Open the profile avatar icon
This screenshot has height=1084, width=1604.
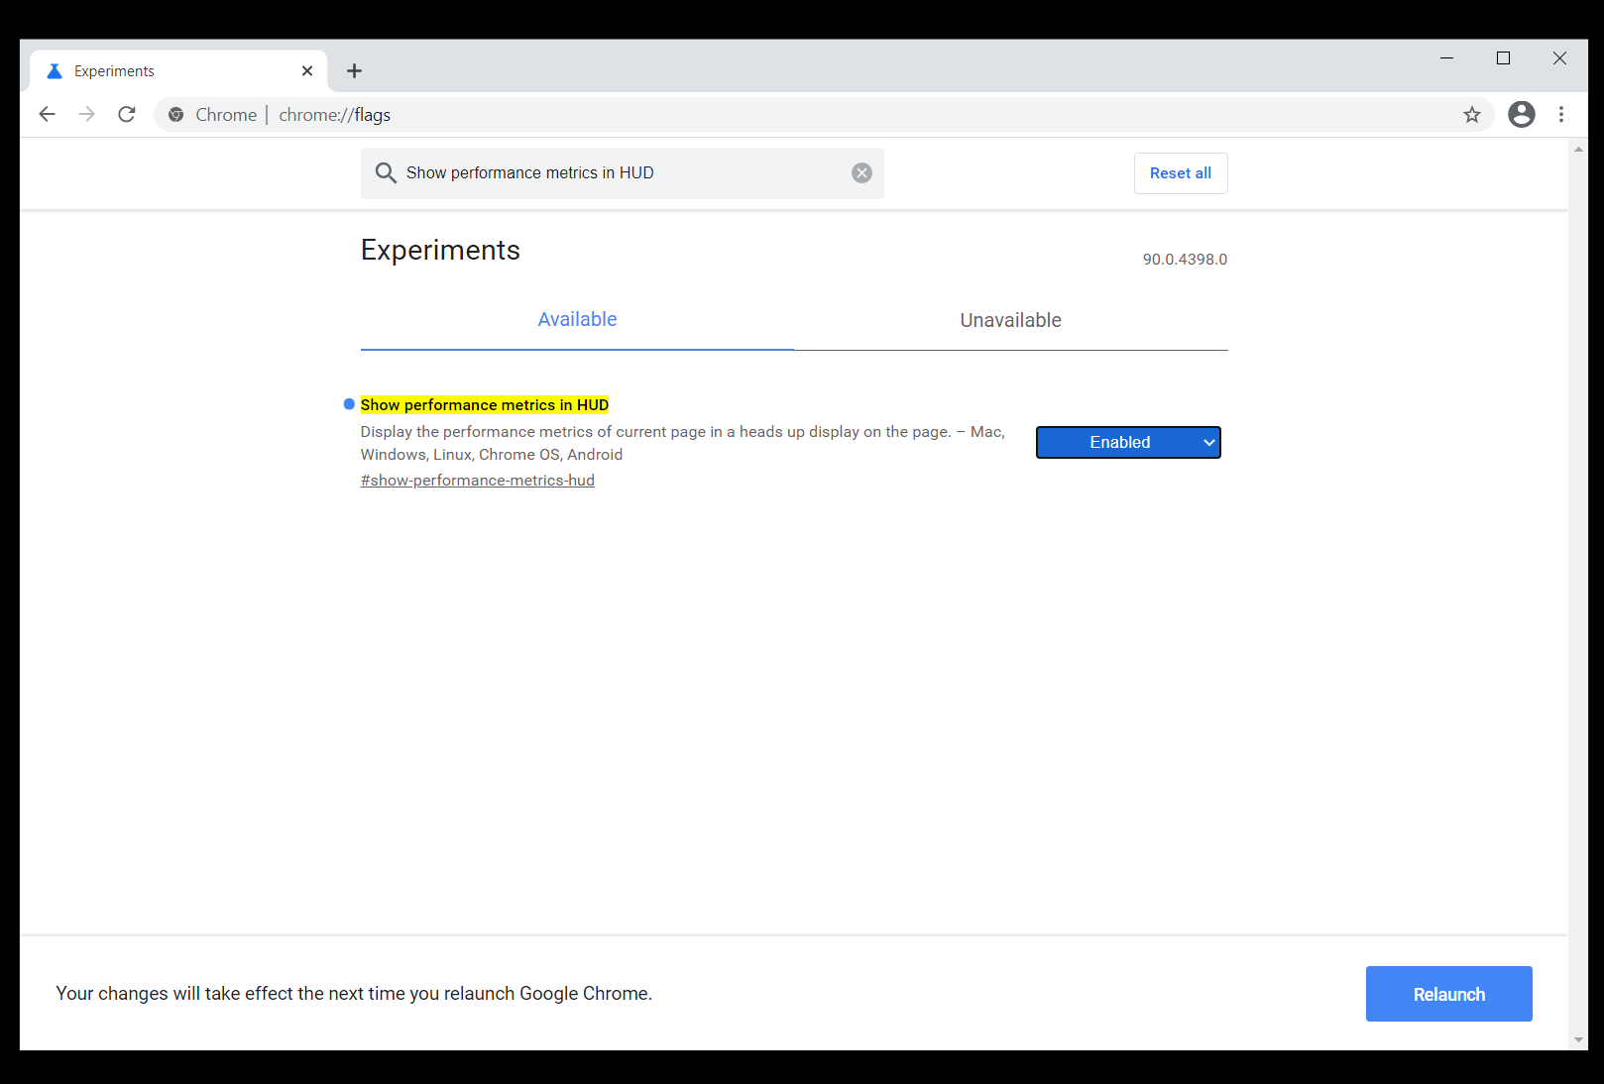[1521, 114]
